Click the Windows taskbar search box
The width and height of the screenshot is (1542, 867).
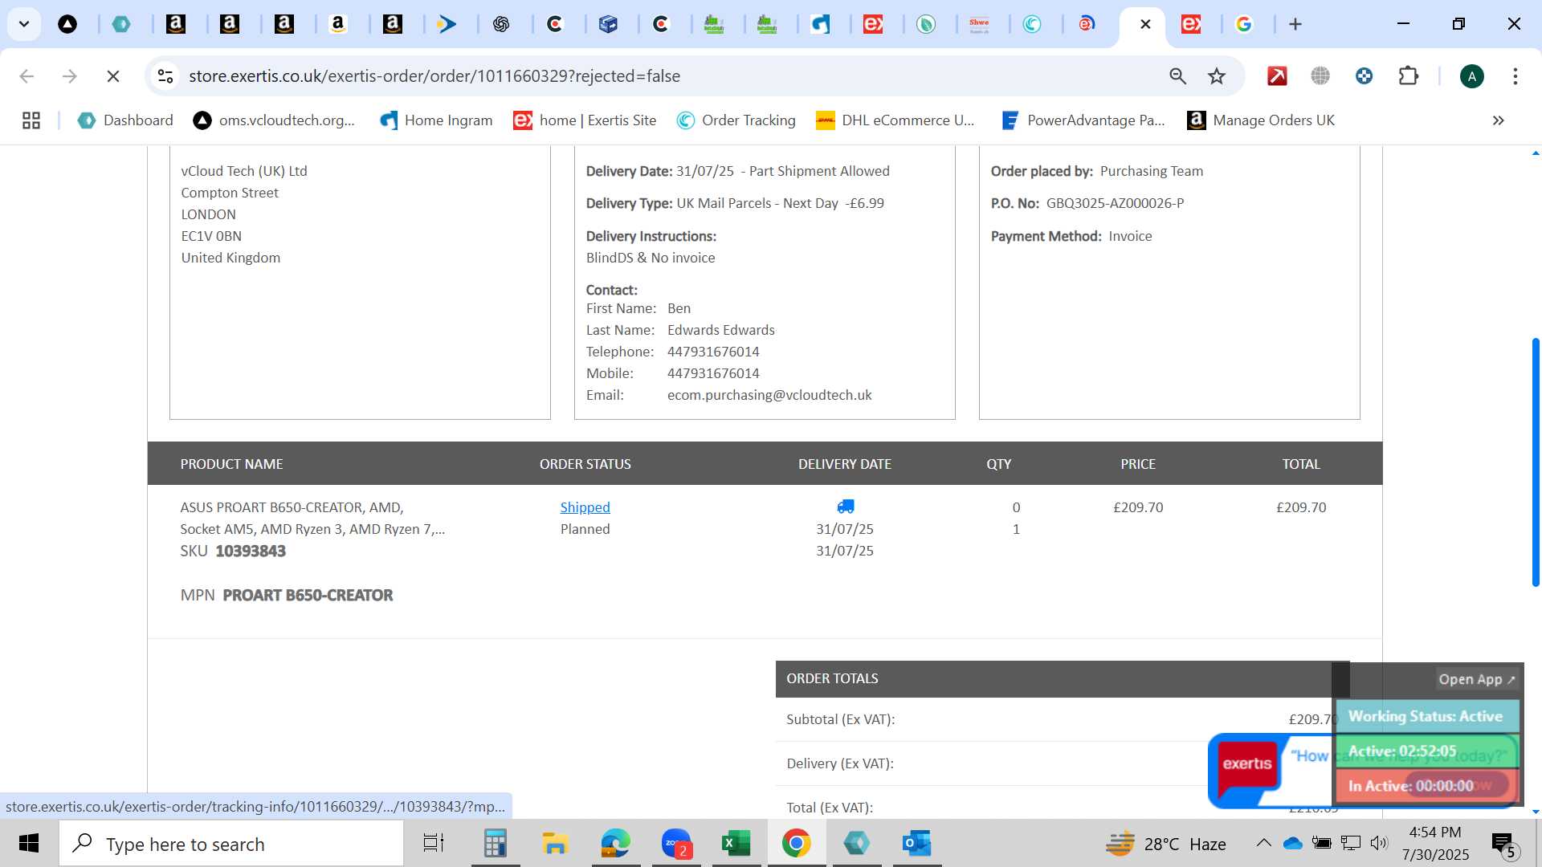click(x=231, y=844)
